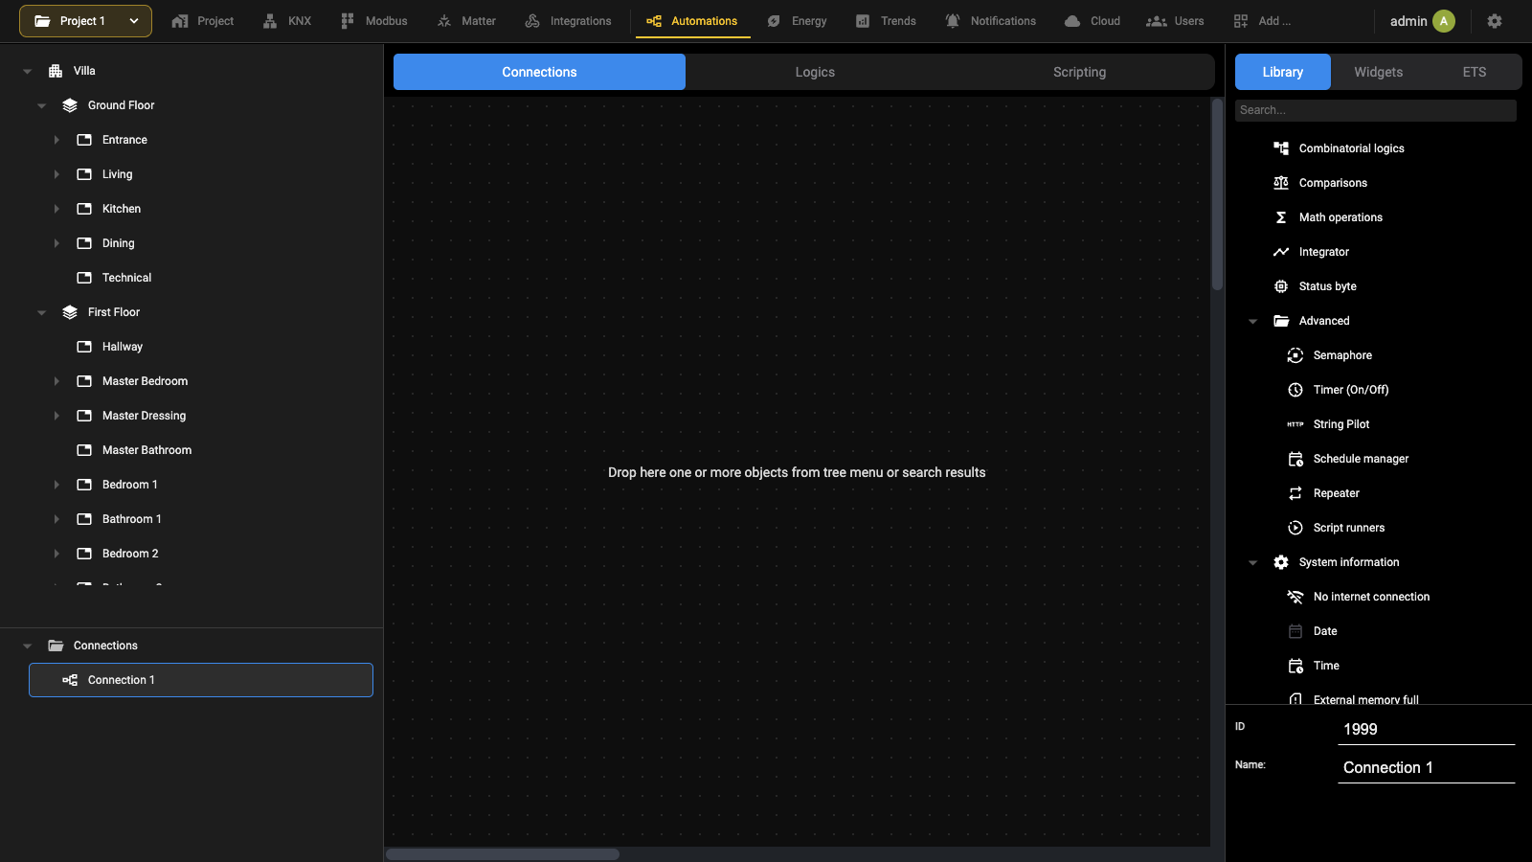Collapse the Ground Floor node

coord(42,105)
